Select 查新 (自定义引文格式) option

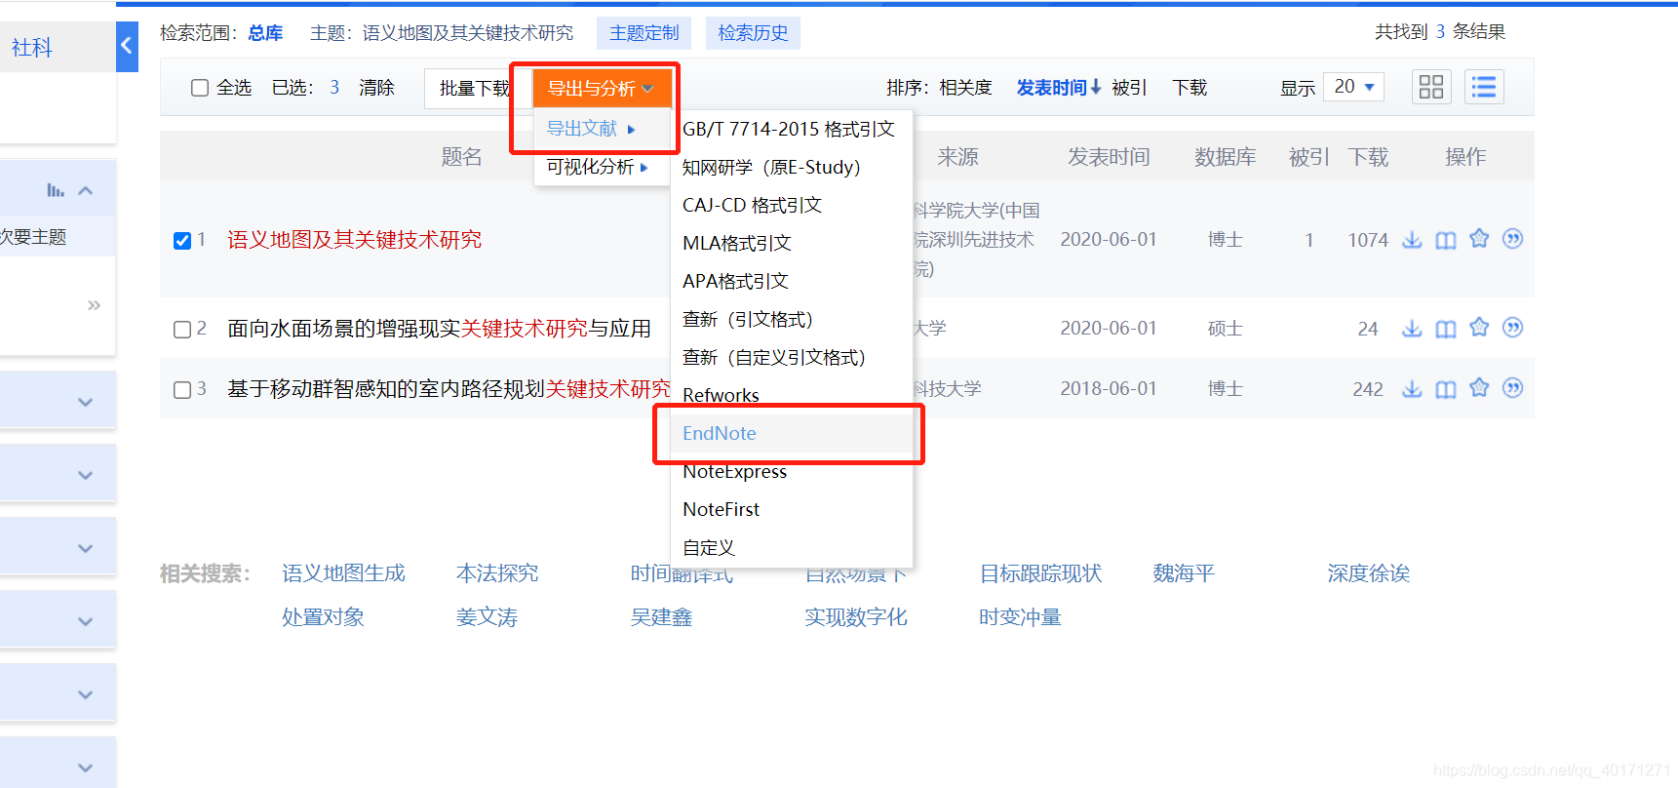pos(774,357)
